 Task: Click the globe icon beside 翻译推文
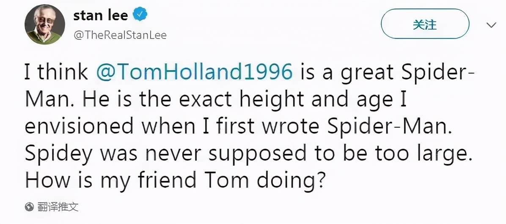[30, 206]
